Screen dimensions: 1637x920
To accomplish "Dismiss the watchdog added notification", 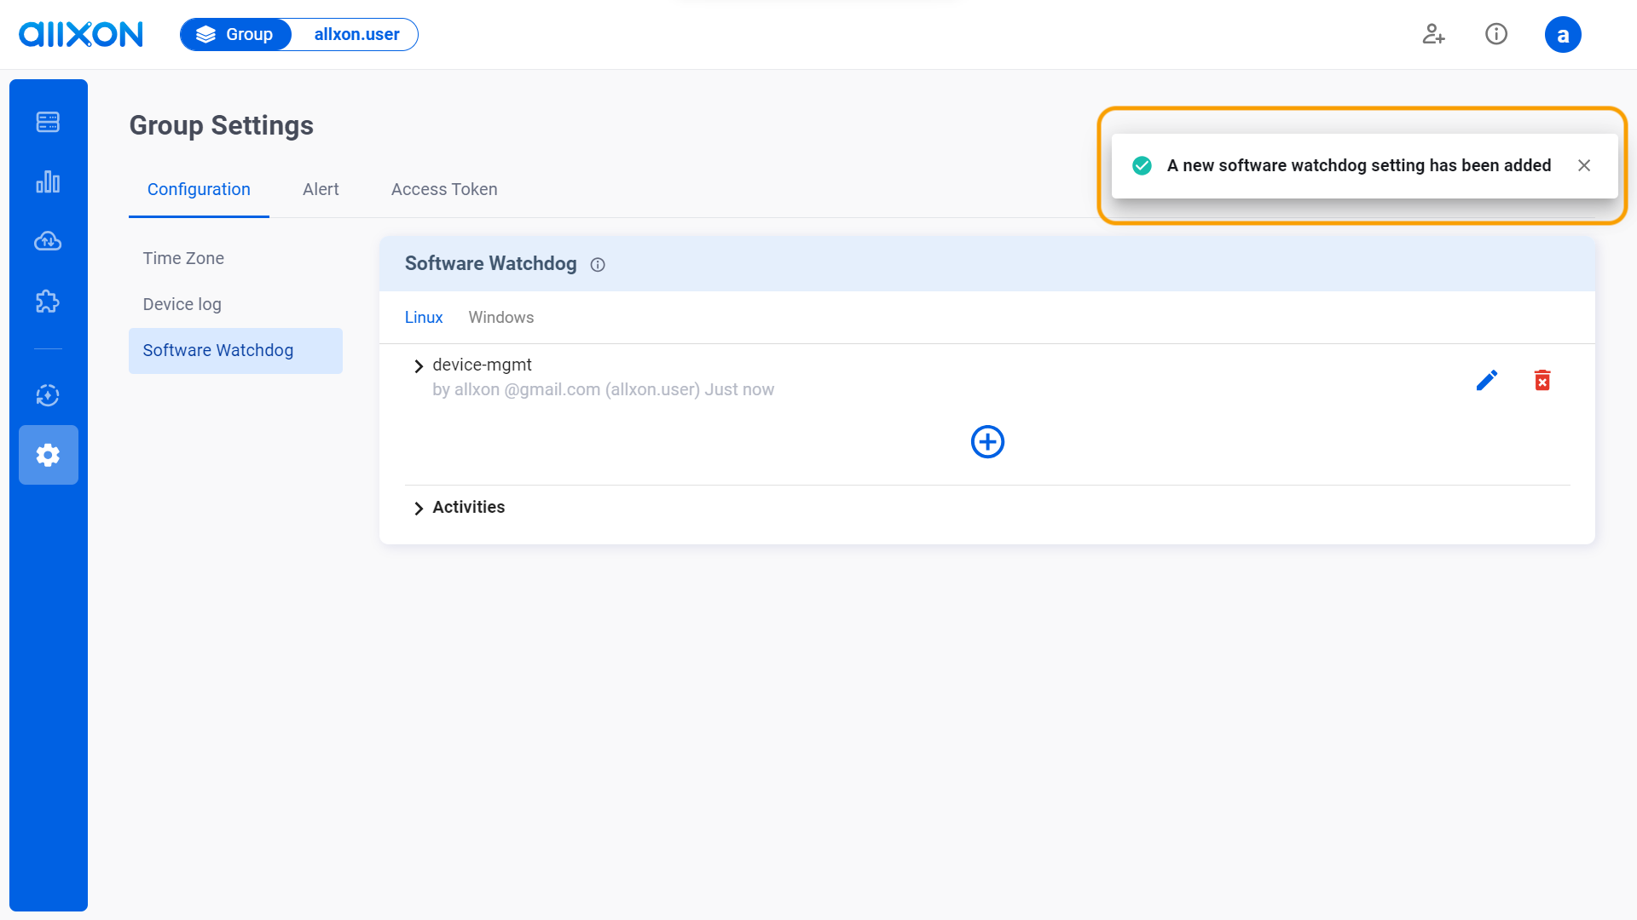I will (1584, 165).
